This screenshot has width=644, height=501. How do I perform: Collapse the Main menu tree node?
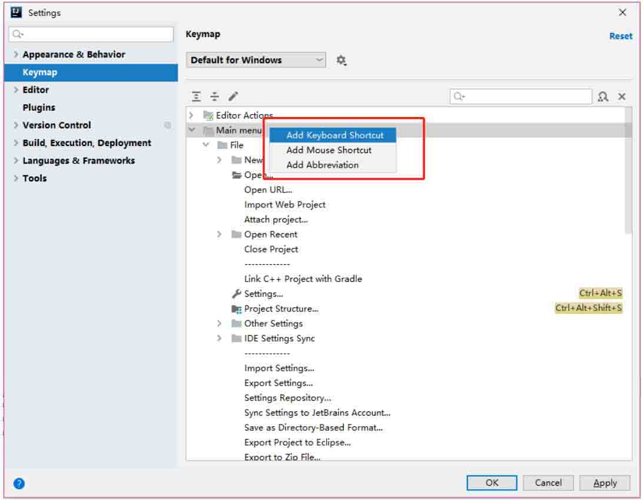pos(191,130)
